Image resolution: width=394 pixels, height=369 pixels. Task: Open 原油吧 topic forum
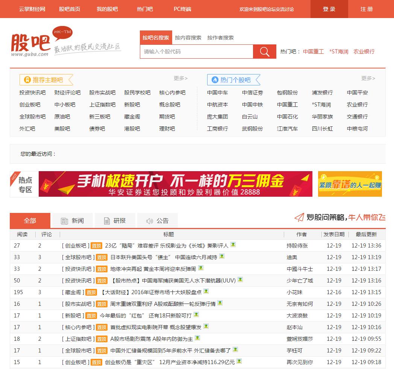(62, 117)
